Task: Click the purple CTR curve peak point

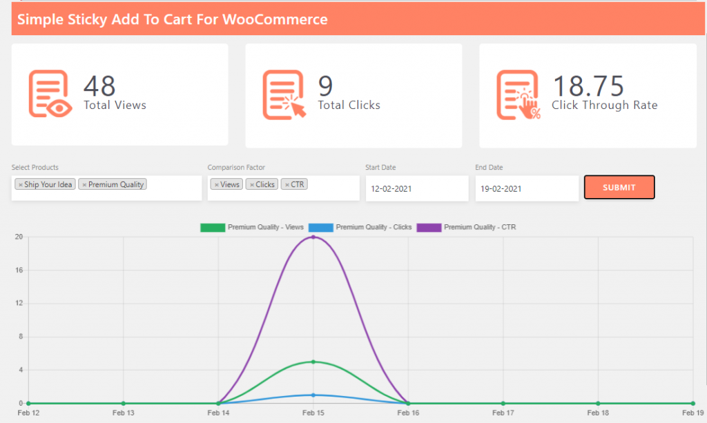Action: click(314, 237)
